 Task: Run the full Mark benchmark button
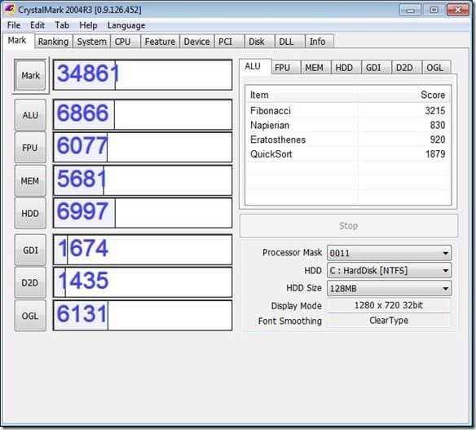click(x=30, y=75)
